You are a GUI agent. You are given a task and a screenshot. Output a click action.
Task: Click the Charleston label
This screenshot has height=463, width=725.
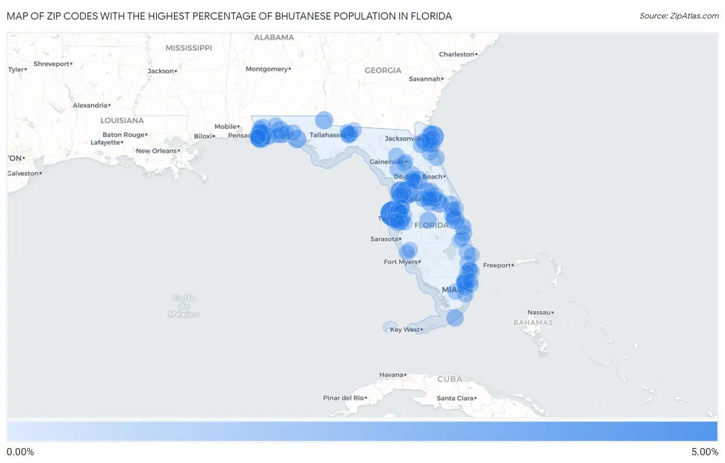pos(458,54)
